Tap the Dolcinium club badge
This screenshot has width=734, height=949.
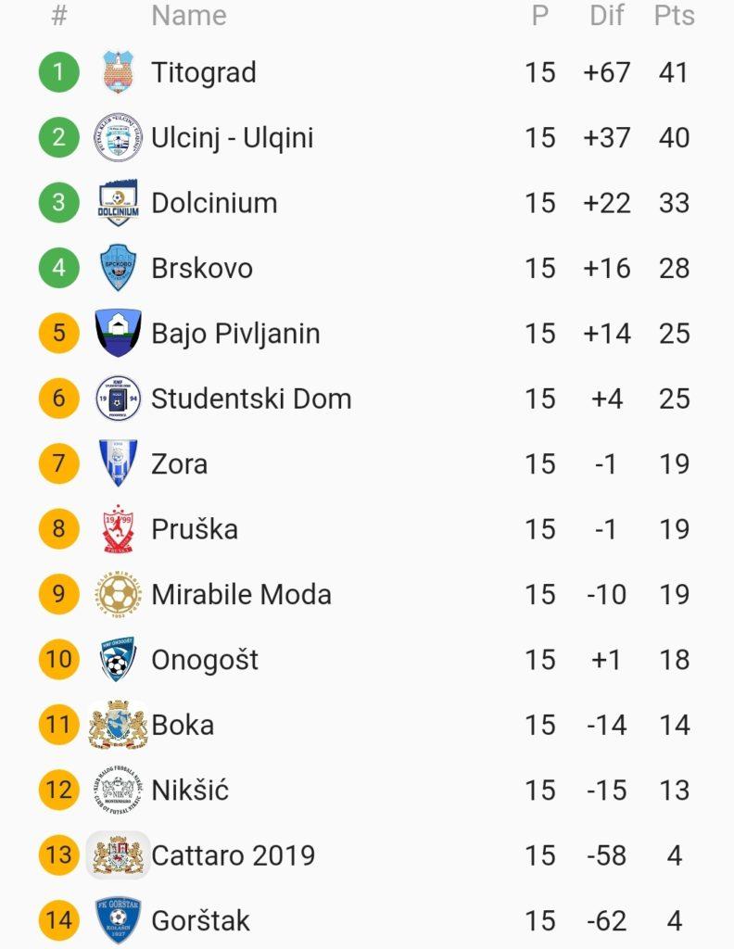click(x=119, y=203)
